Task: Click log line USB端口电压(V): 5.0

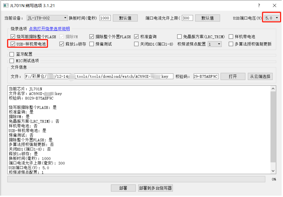Action: pyautogui.click(x=29, y=168)
